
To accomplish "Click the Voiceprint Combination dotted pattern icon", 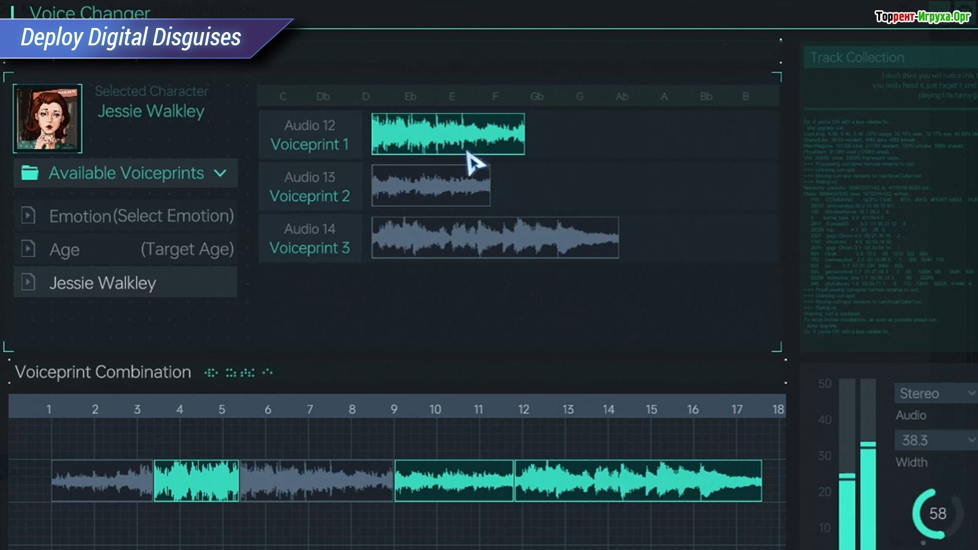I will click(x=238, y=373).
